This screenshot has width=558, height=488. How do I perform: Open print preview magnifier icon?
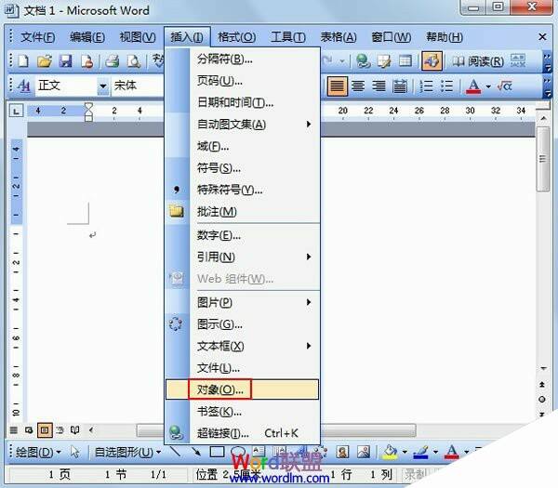133,61
